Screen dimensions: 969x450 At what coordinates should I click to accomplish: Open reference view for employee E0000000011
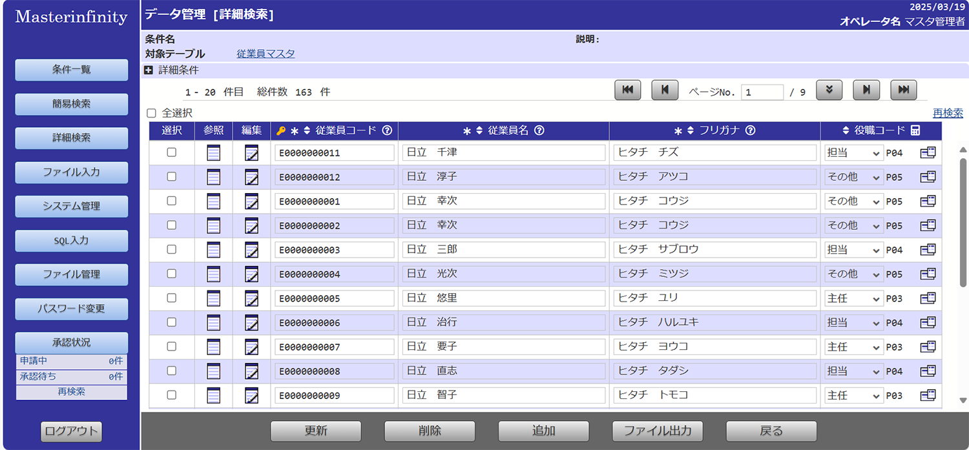point(213,153)
